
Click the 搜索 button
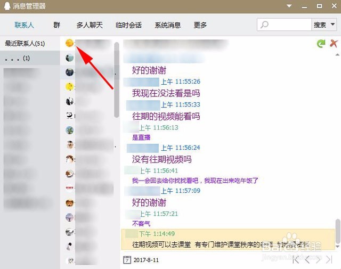[x=320, y=25]
